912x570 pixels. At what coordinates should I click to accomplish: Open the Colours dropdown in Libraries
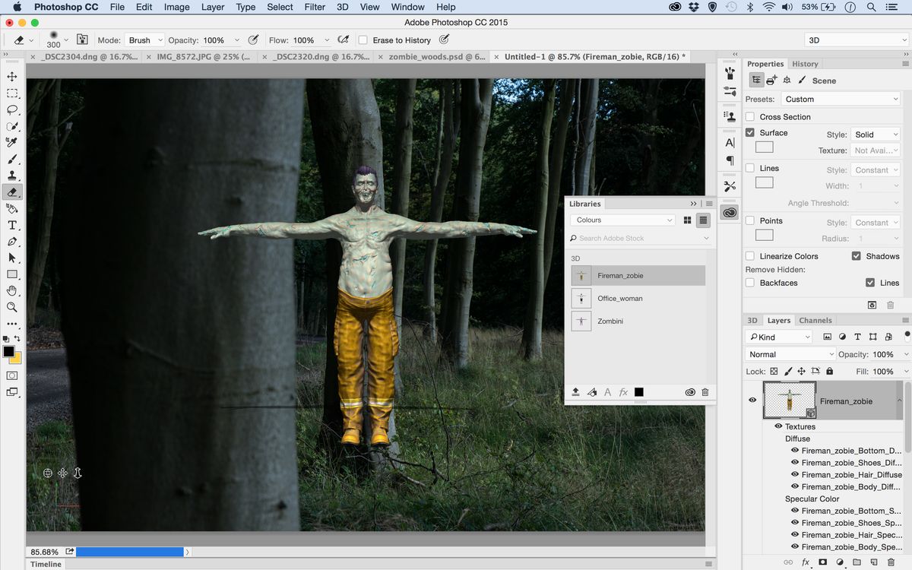[x=622, y=220]
